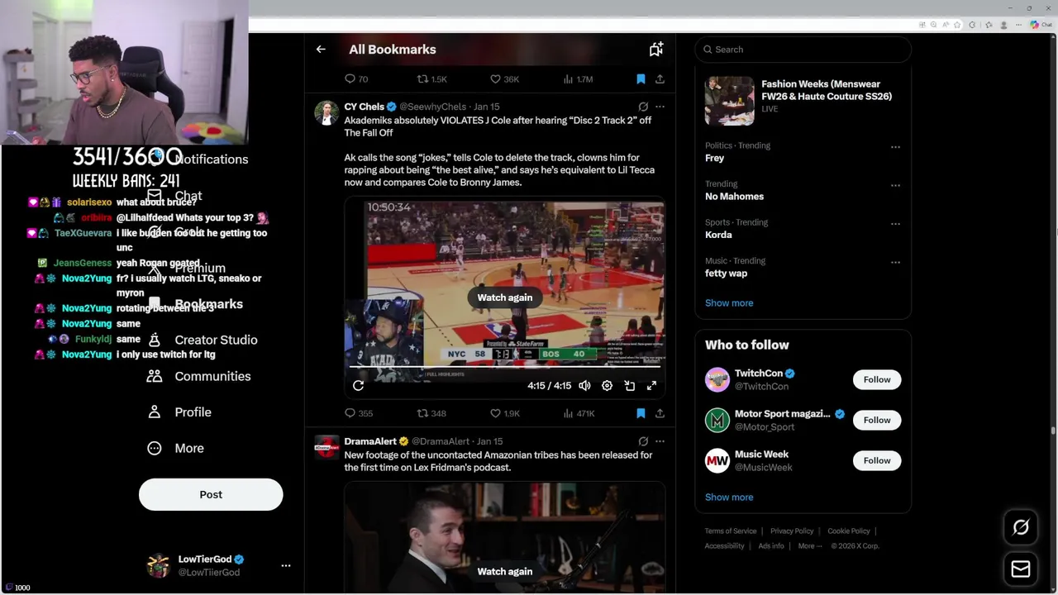This screenshot has height=595, width=1058.
Task: Enable picture-in-picture on the basketball video
Action: coord(629,386)
